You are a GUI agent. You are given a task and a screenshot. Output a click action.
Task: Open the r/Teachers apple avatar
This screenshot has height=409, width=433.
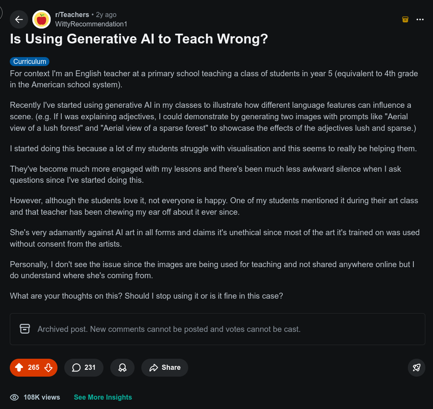(x=41, y=20)
